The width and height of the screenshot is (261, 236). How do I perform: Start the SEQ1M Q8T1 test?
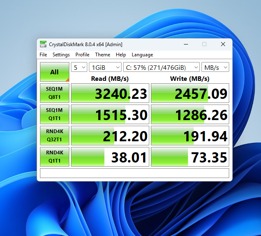[x=54, y=93]
